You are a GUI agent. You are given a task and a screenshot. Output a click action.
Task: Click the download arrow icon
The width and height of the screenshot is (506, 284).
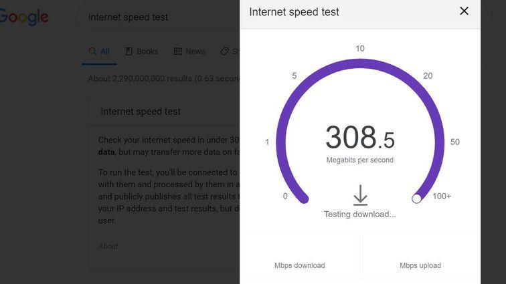360,195
